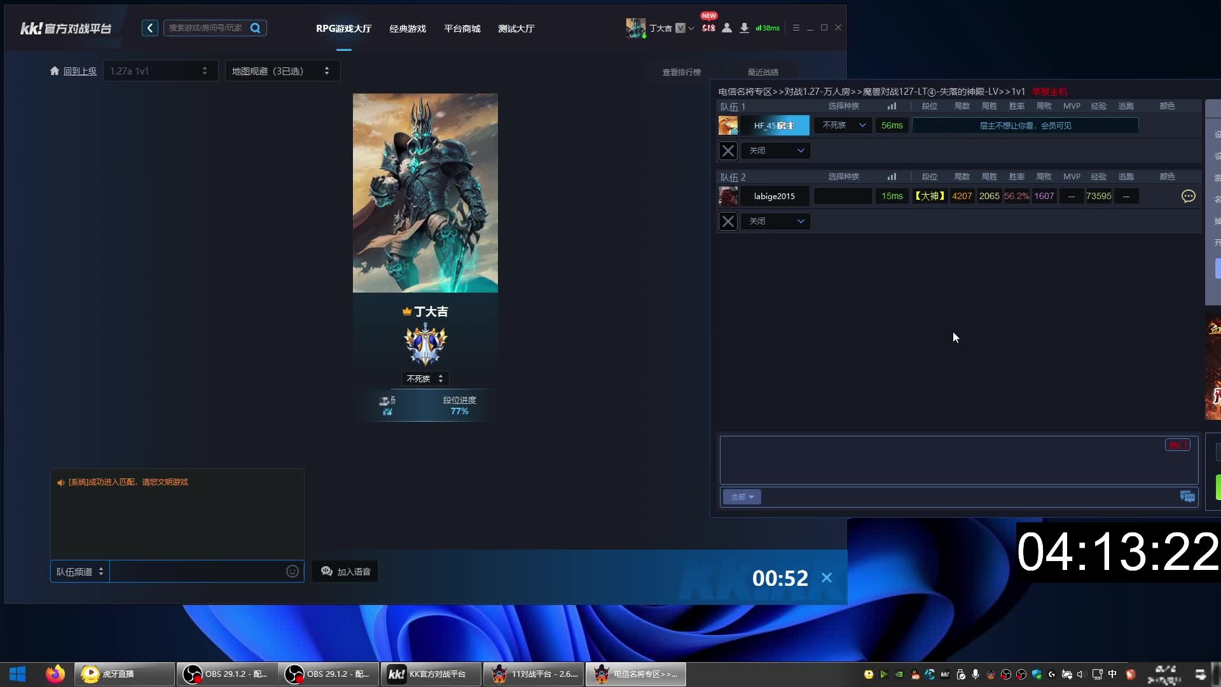Click the search magnifier icon
The image size is (1221, 687).
tap(256, 28)
